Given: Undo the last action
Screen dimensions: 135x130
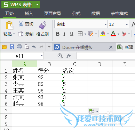Looking at the screenshot, I should tap(34, 47).
